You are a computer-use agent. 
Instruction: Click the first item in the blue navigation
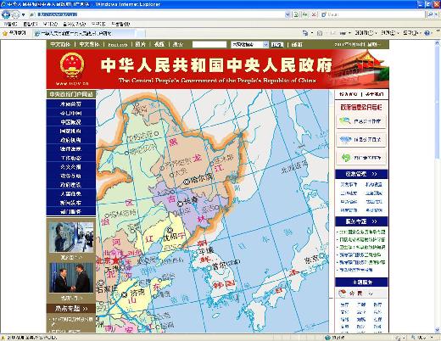[x=70, y=104]
